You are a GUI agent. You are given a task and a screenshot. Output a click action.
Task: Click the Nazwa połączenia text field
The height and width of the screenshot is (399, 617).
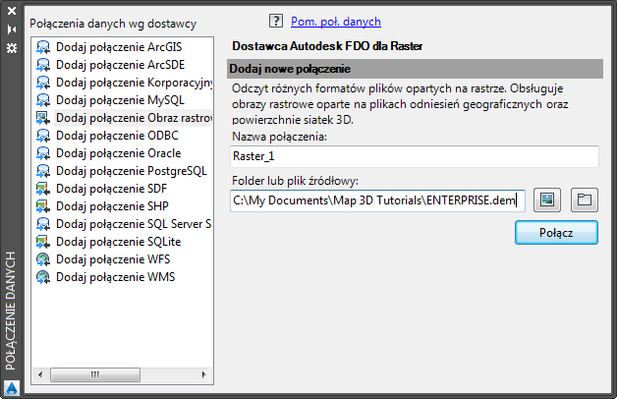[x=415, y=156]
